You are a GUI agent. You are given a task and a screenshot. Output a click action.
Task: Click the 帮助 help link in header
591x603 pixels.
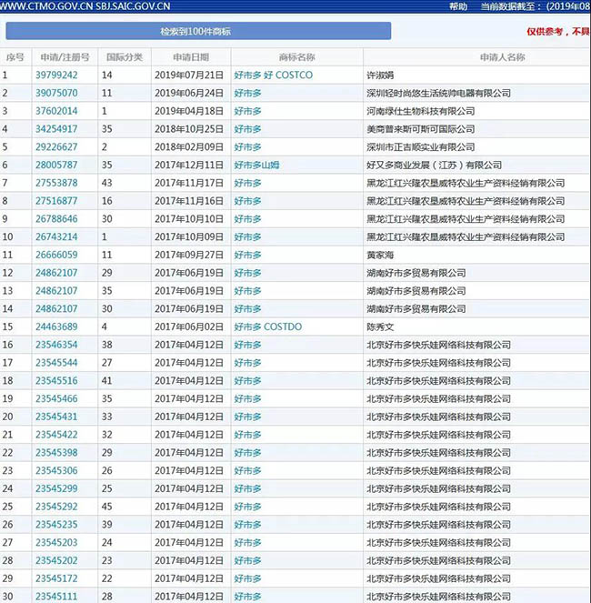point(458,6)
